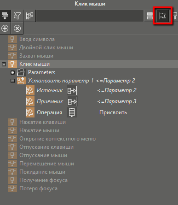Collapse the Установить параметр 1 node
The image size is (178, 205).
12,81
